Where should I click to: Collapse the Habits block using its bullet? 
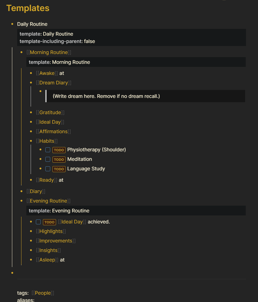point(31,141)
